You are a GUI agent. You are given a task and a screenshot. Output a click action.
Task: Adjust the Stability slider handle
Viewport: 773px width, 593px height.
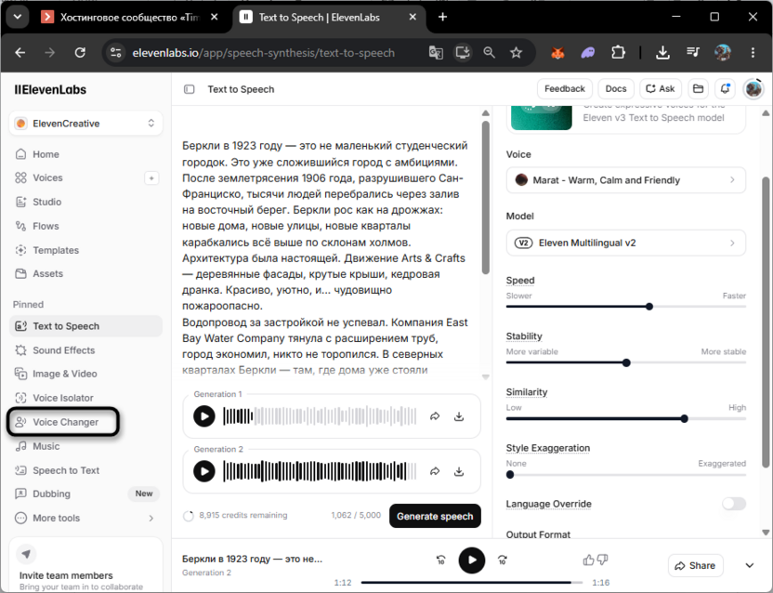pyautogui.click(x=626, y=362)
